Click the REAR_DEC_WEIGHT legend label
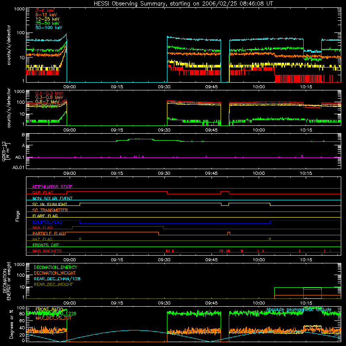The width and height of the screenshot is (346, 346). coord(53,285)
